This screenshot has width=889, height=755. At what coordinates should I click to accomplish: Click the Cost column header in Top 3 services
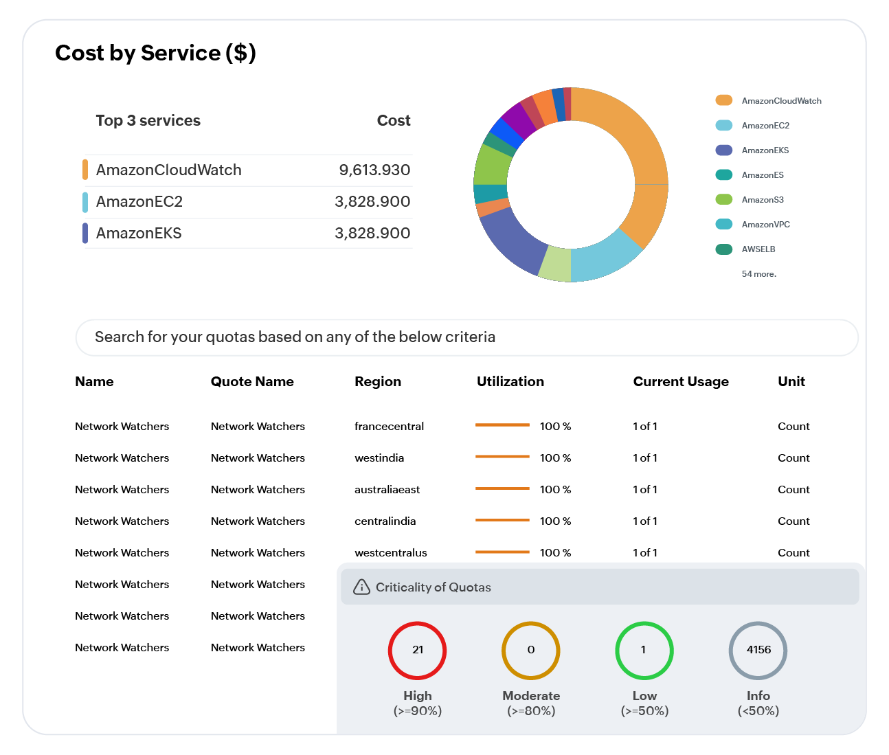click(394, 120)
